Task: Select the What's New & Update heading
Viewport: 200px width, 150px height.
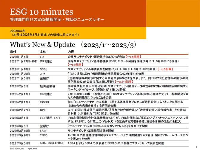Action: pos(42,45)
